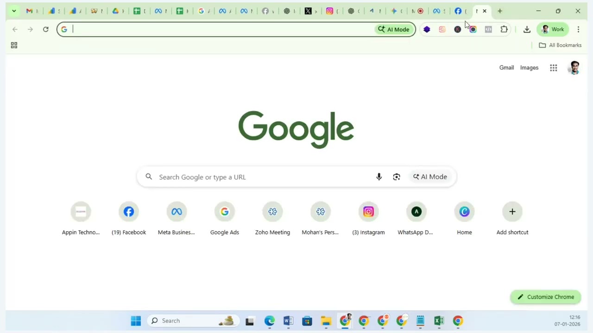Image resolution: width=593 pixels, height=333 pixels.
Task: Open the Gmail link
Action: (506, 68)
